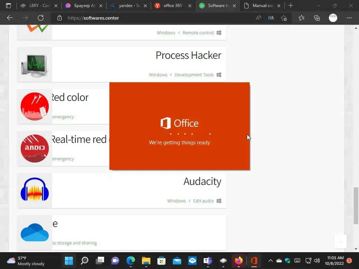The width and height of the screenshot is (359, 269).
Task: Close the yandex tab
Action: click(145, 6)
